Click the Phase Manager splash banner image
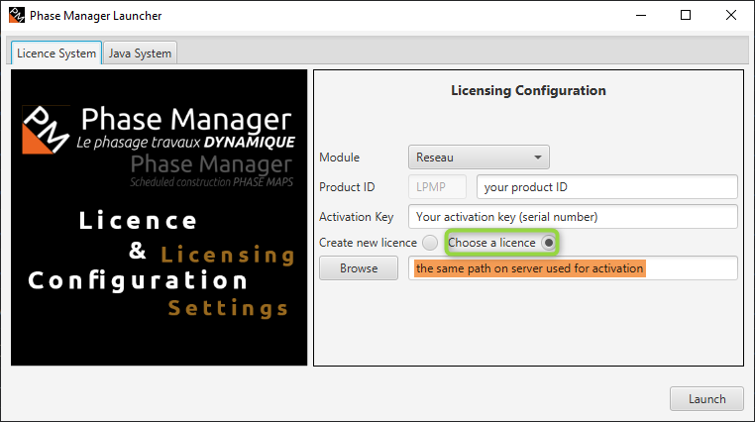 point(159,218)
